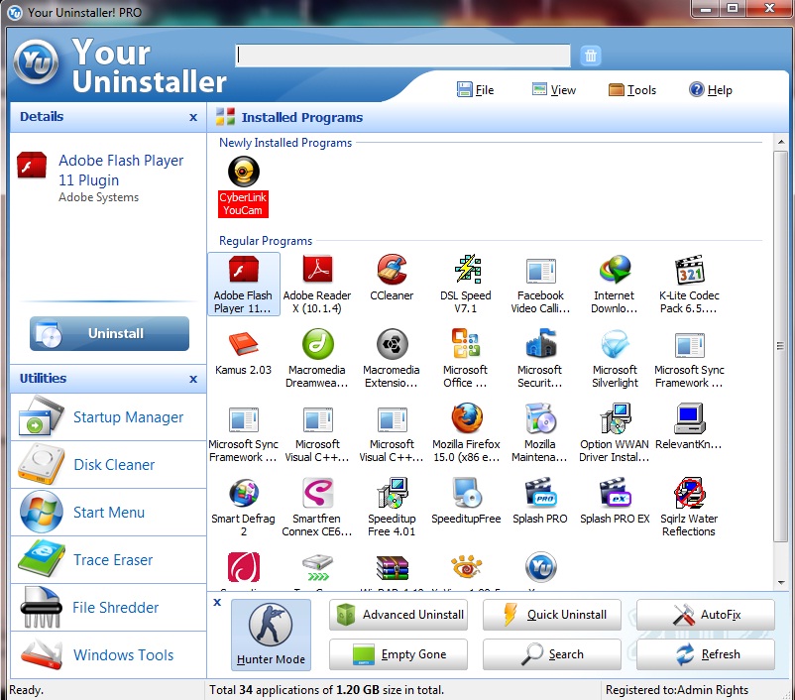Click the Refresh button

tap(706, 654)
